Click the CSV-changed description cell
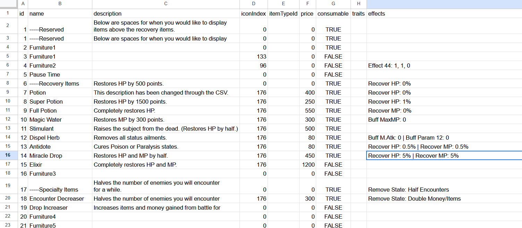The width and height of the screenshot is (522, 228). 166,93
